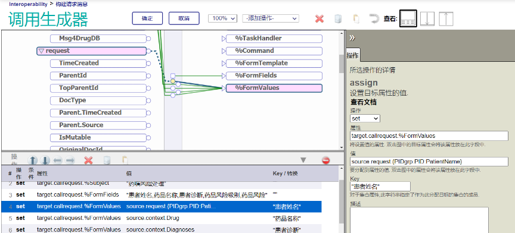
Task: Click the red X delete icon in top toolbar
Action: [319, 18]
